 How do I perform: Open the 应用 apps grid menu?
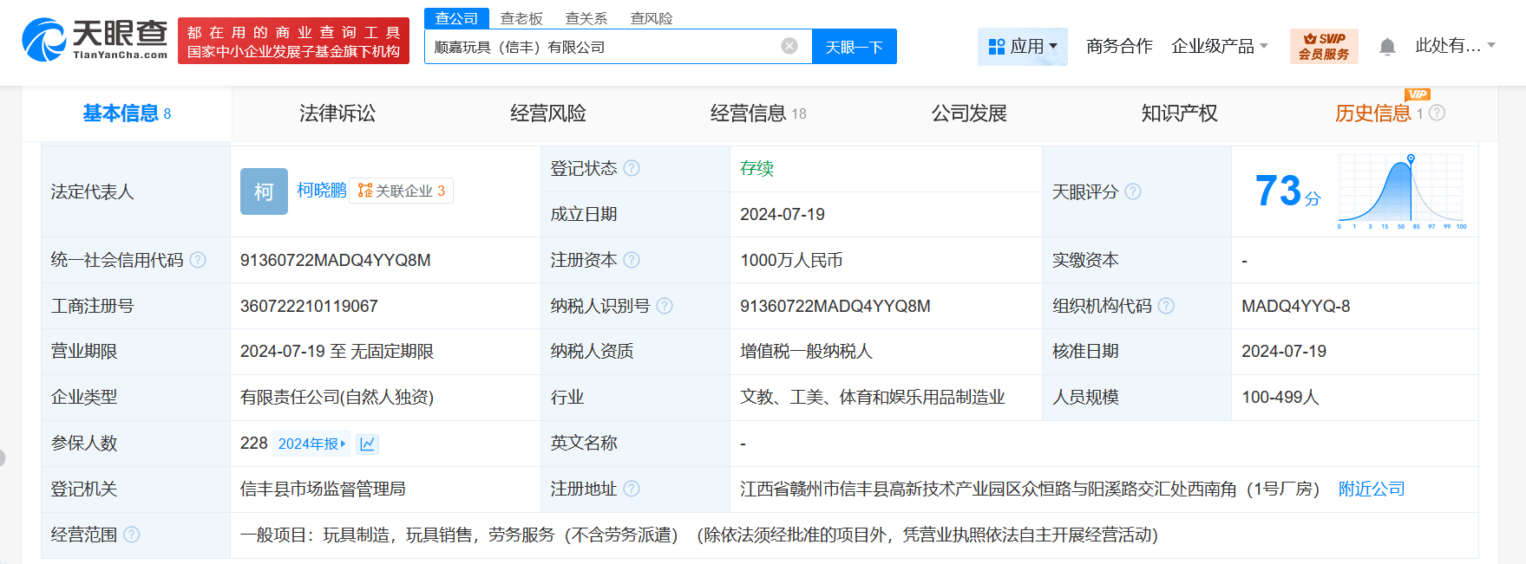1023,47
